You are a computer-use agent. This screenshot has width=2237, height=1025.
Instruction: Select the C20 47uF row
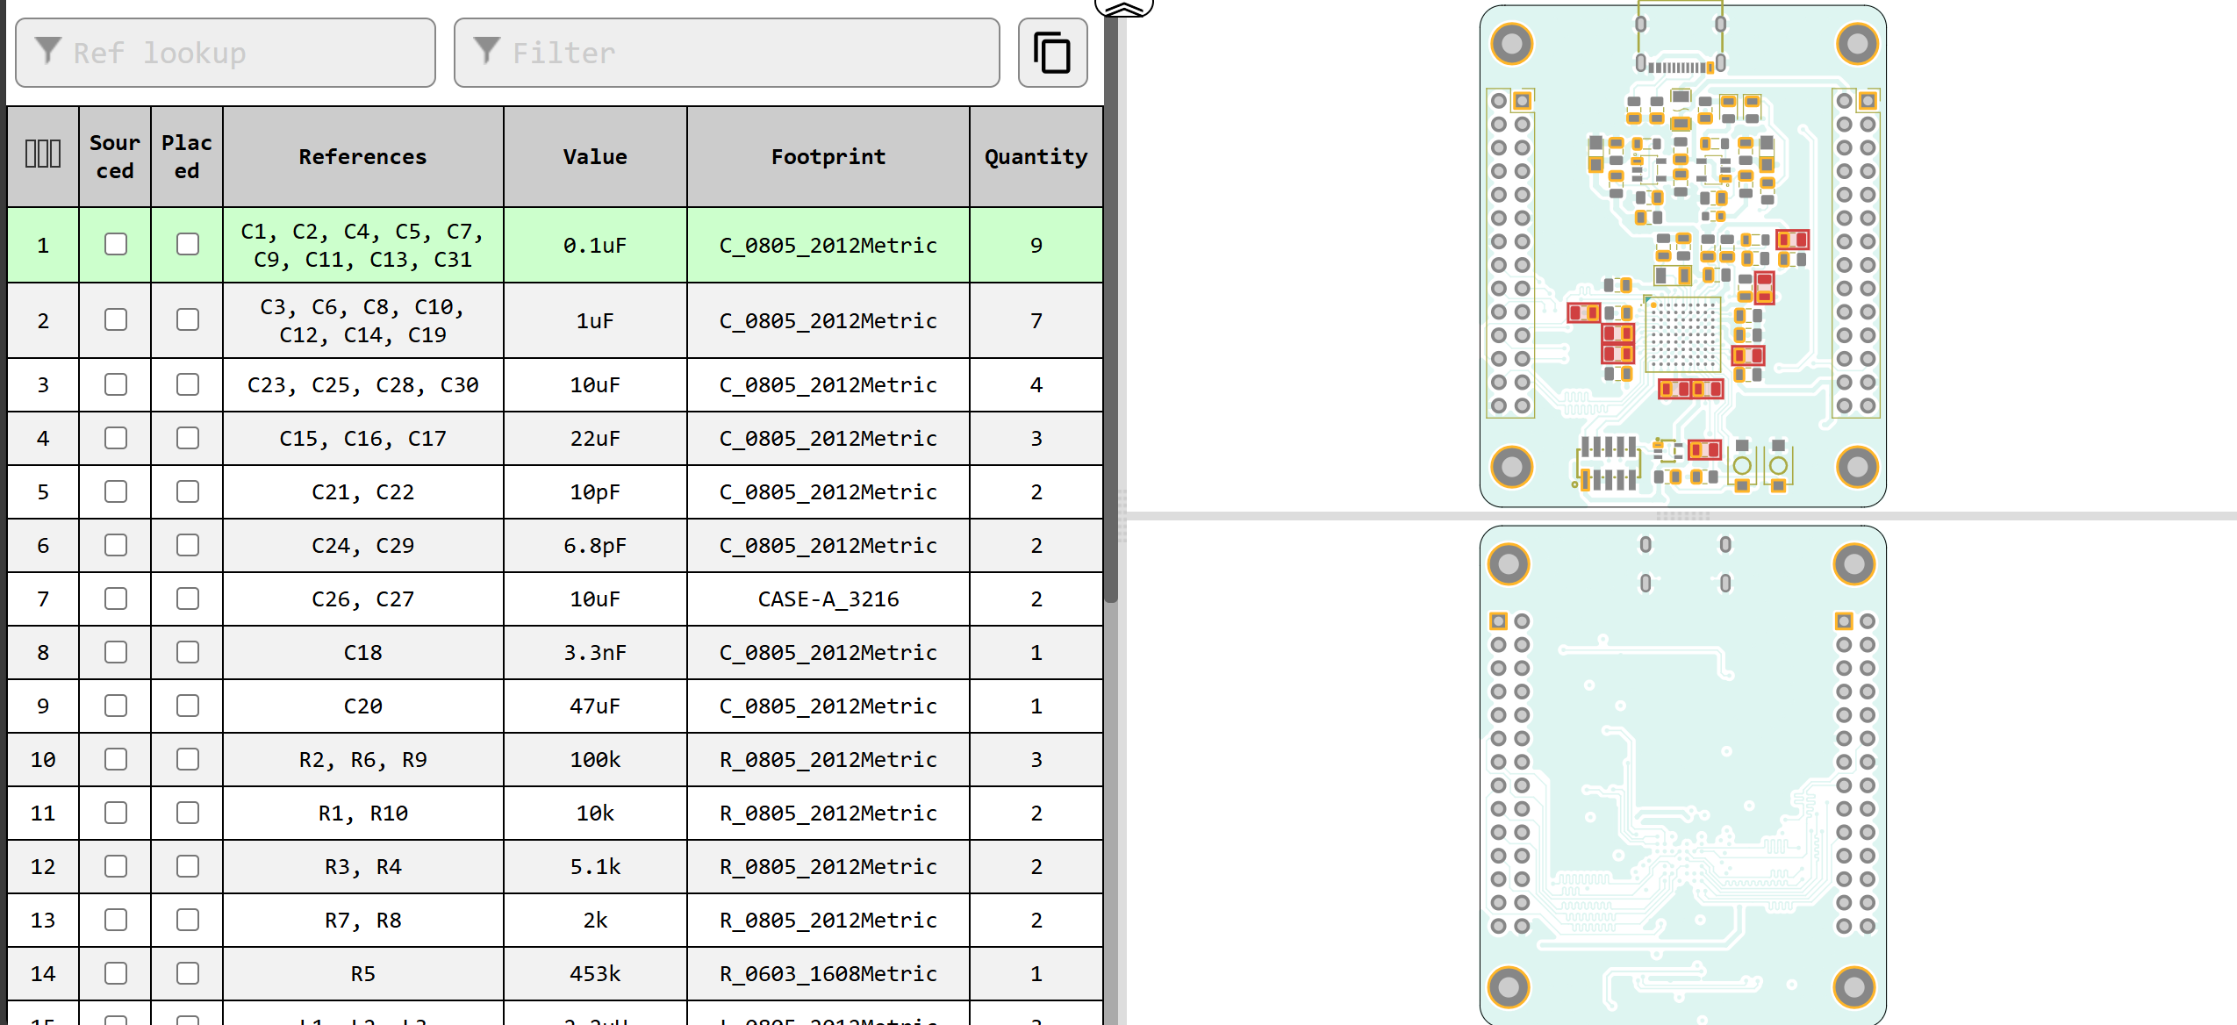(362, 706)
